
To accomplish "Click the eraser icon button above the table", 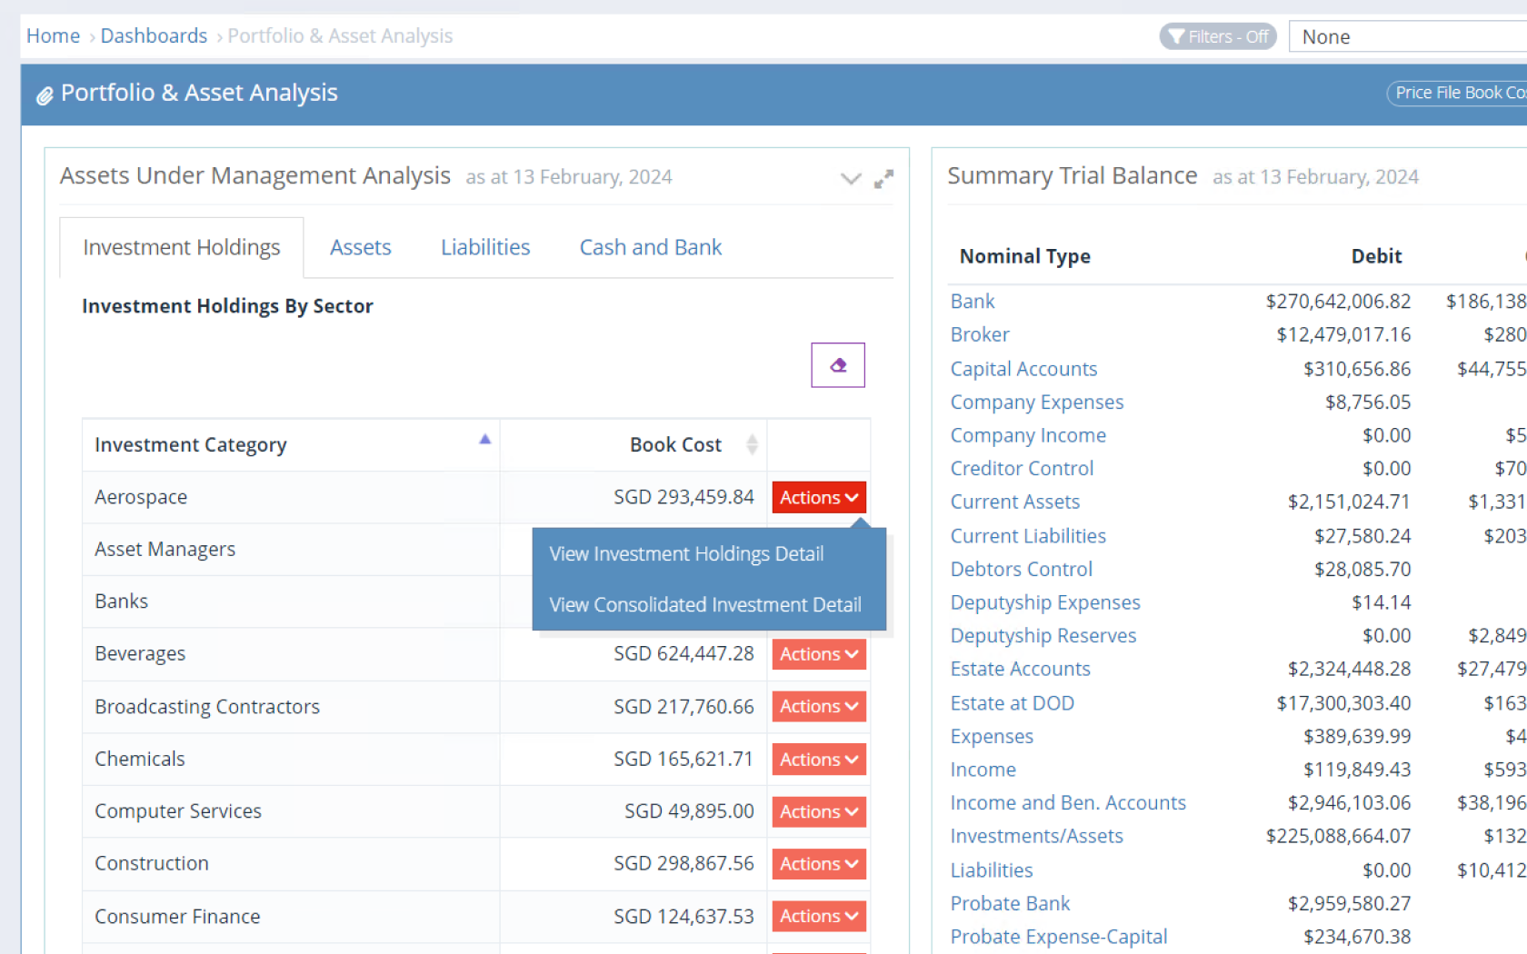I will [837, 365].
